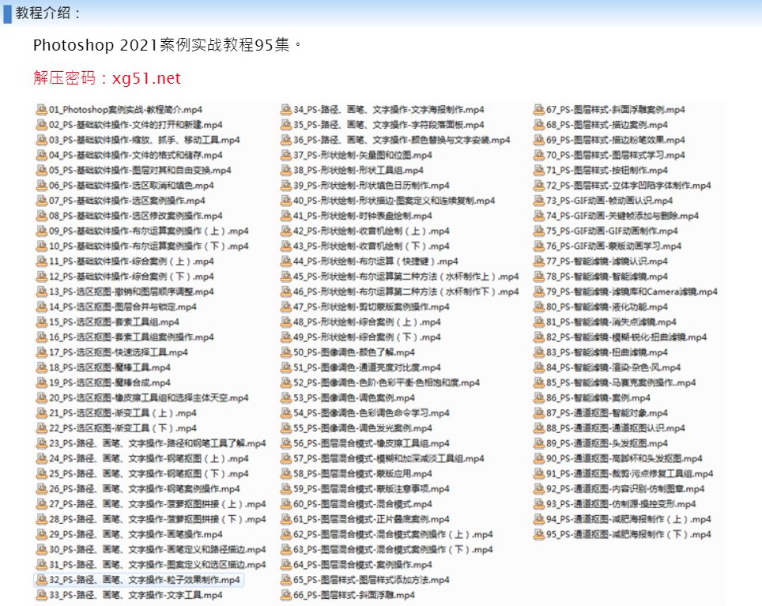
Task: Click file name 44_PS-形状绘制-布尔运算（快捷键）.mp4
Action: [375, 262]
